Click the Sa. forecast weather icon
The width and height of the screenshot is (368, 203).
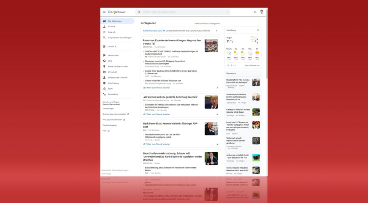click(236, 53)
